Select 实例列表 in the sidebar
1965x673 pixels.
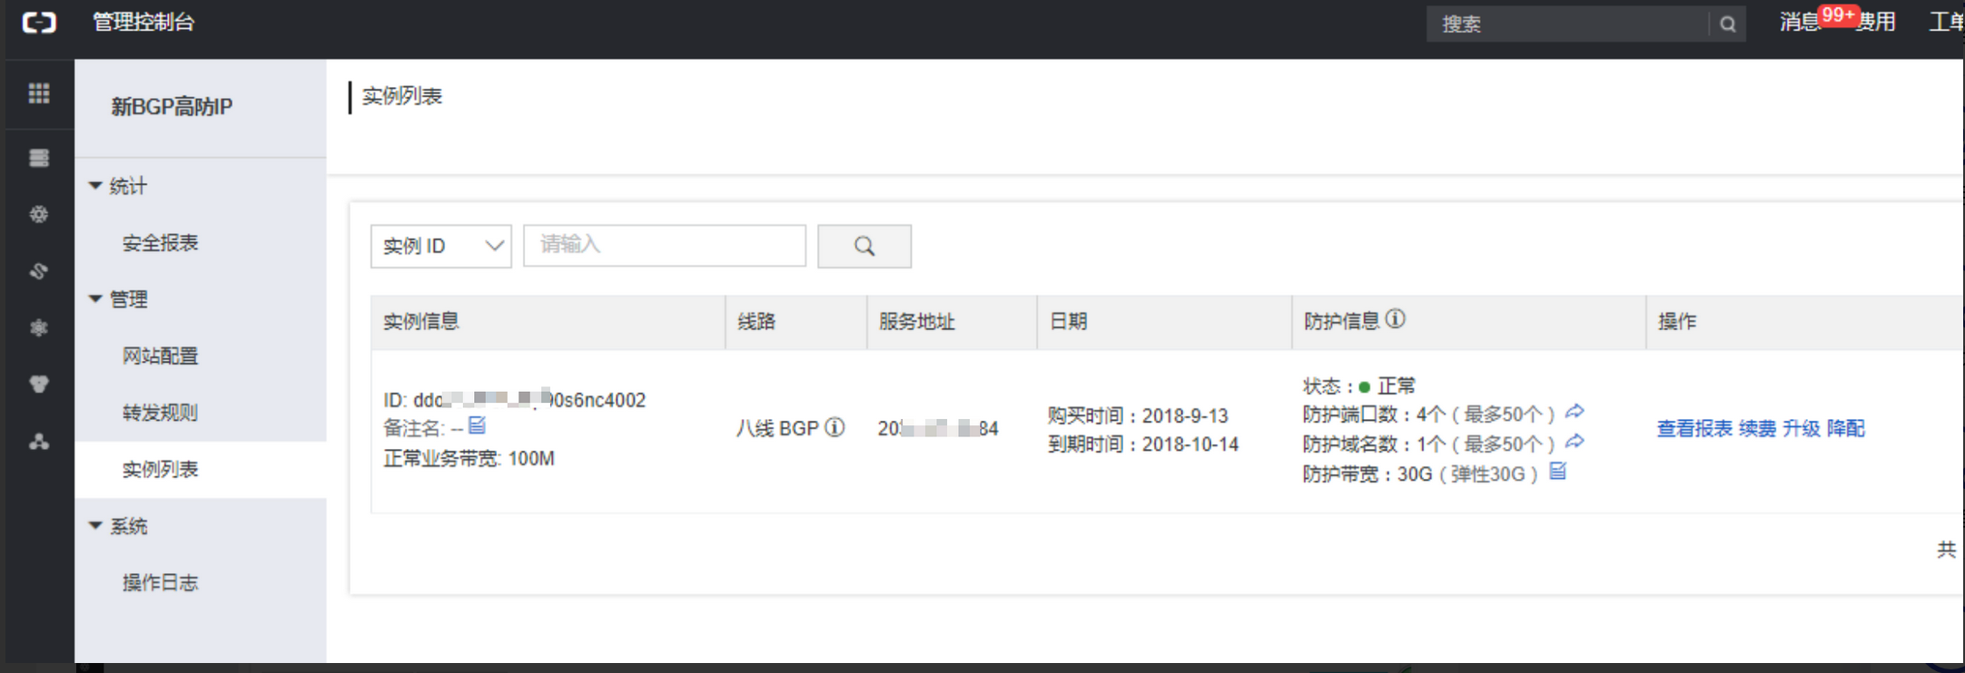201,469
